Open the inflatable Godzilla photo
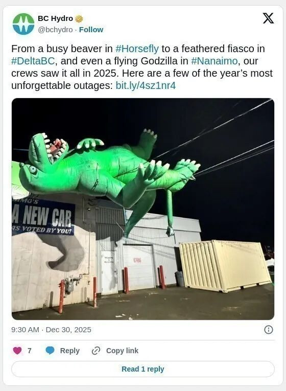The image size is (286, 391). point(143,209)
